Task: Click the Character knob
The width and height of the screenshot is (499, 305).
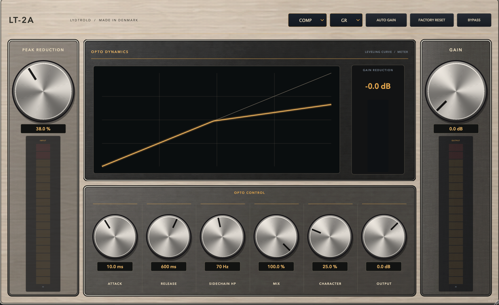Action: (x=330, y=237)
